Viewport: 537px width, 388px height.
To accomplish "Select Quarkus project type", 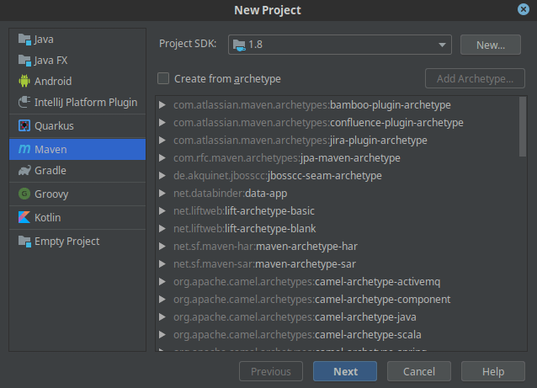I will point(77,125).
